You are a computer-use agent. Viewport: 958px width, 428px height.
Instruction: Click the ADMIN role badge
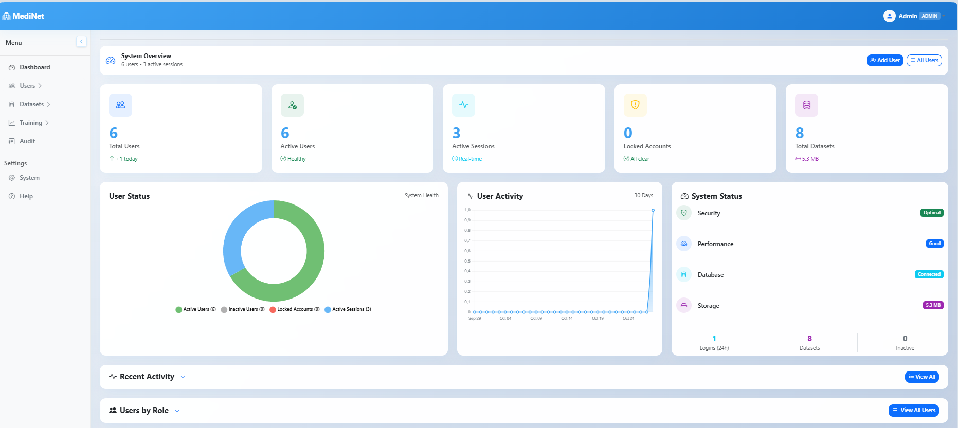coord(930,16)
